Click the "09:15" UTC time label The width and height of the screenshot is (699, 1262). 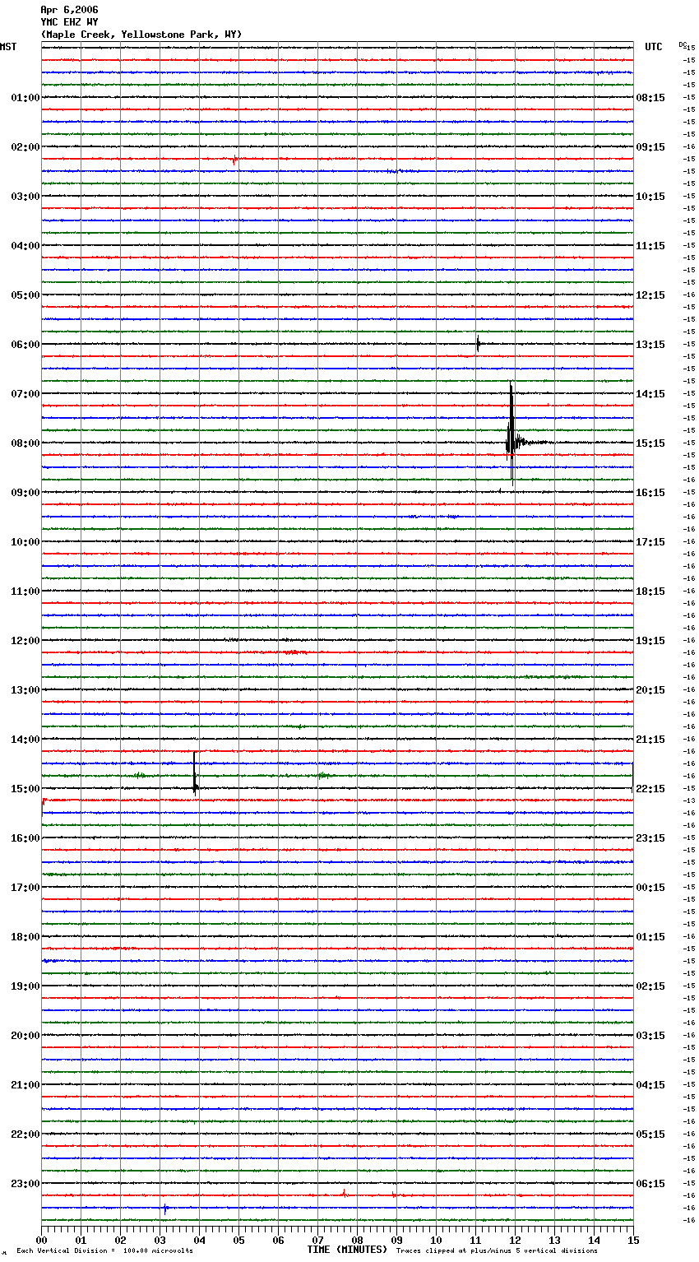(650, 147)
